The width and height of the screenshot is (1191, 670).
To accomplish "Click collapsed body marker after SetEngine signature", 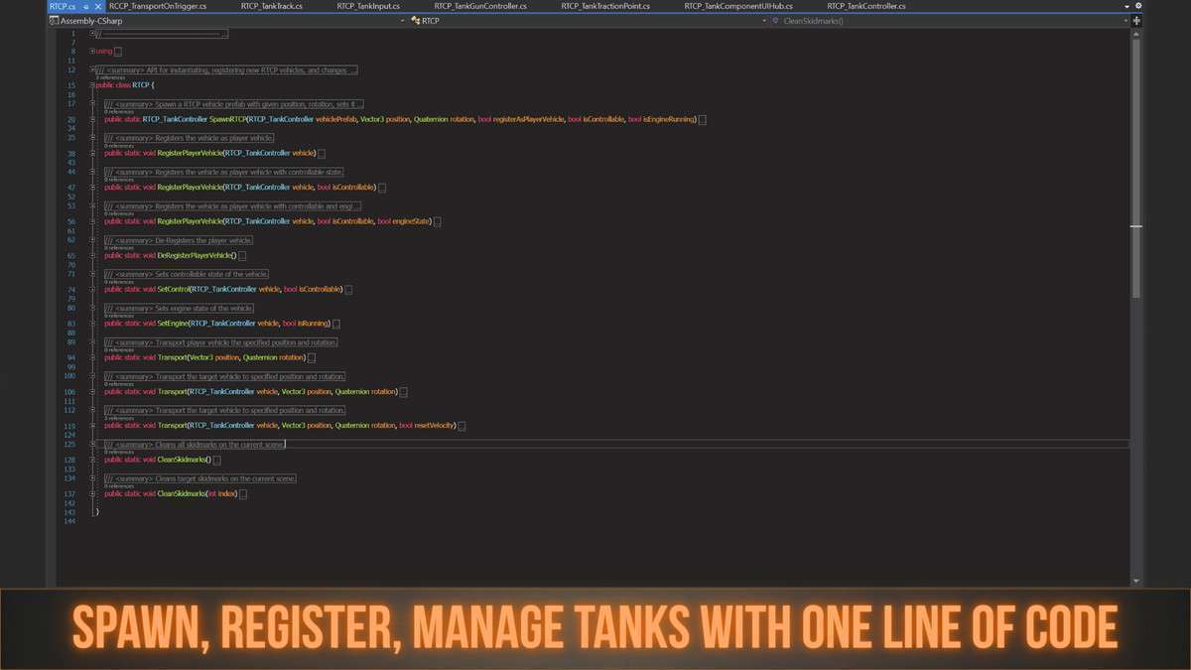I will tap(336, 324).
